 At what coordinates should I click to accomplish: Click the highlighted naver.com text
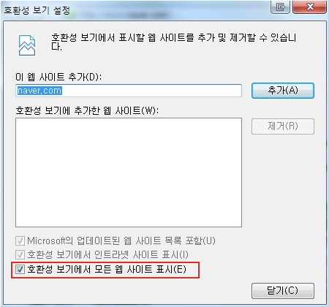pyautogui.click(x=39, y=91)
